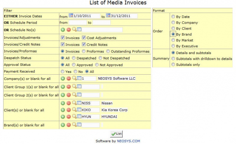Add row to Brand(s) filter
The width and height of the screenshot is (236, 144).
tap(63, 125)
